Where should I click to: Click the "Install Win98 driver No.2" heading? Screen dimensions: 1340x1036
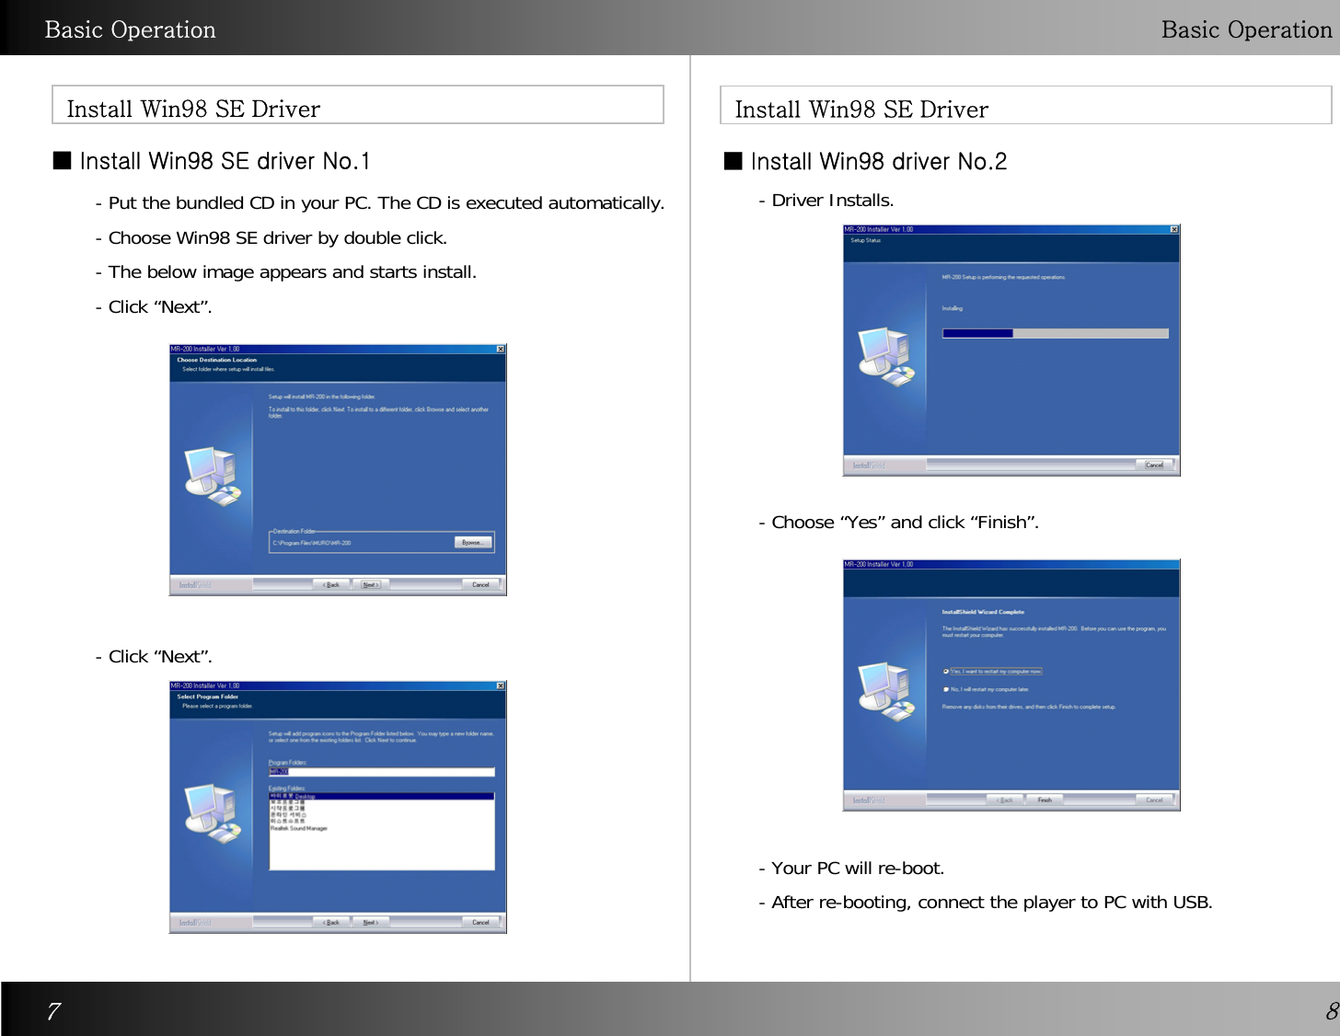[879, 162]
